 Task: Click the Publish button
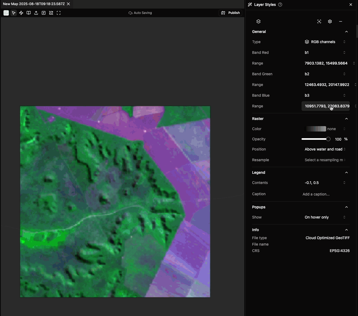pos(230,13)
